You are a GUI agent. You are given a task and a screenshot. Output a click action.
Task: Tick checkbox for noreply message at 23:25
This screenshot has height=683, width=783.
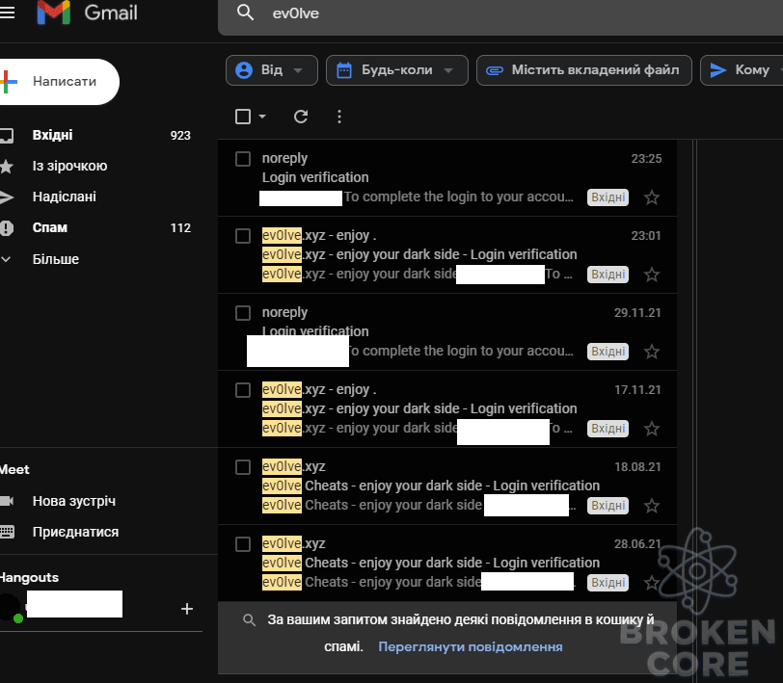243,159
